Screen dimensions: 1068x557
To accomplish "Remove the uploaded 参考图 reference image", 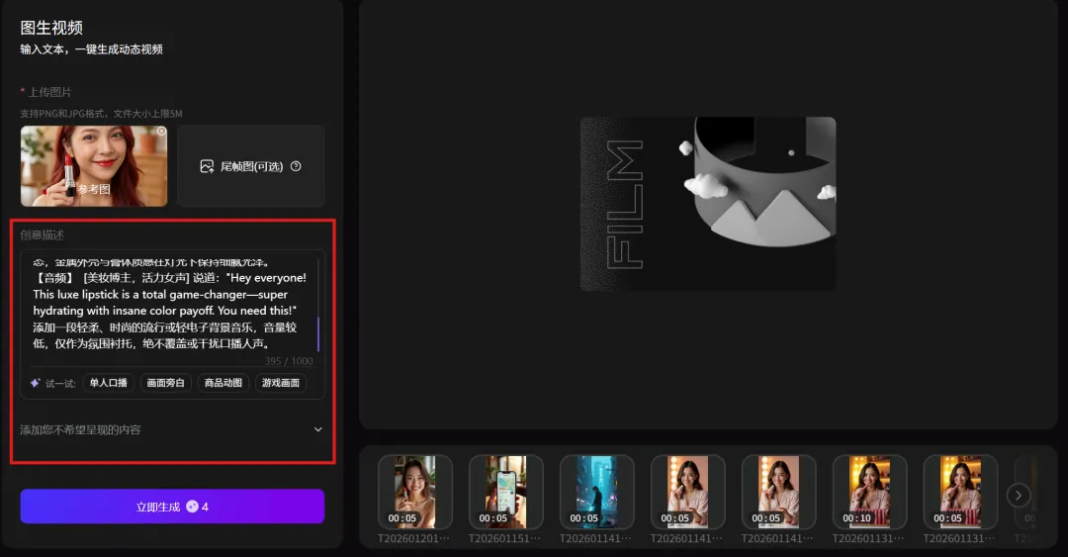I will coord(161,131).
